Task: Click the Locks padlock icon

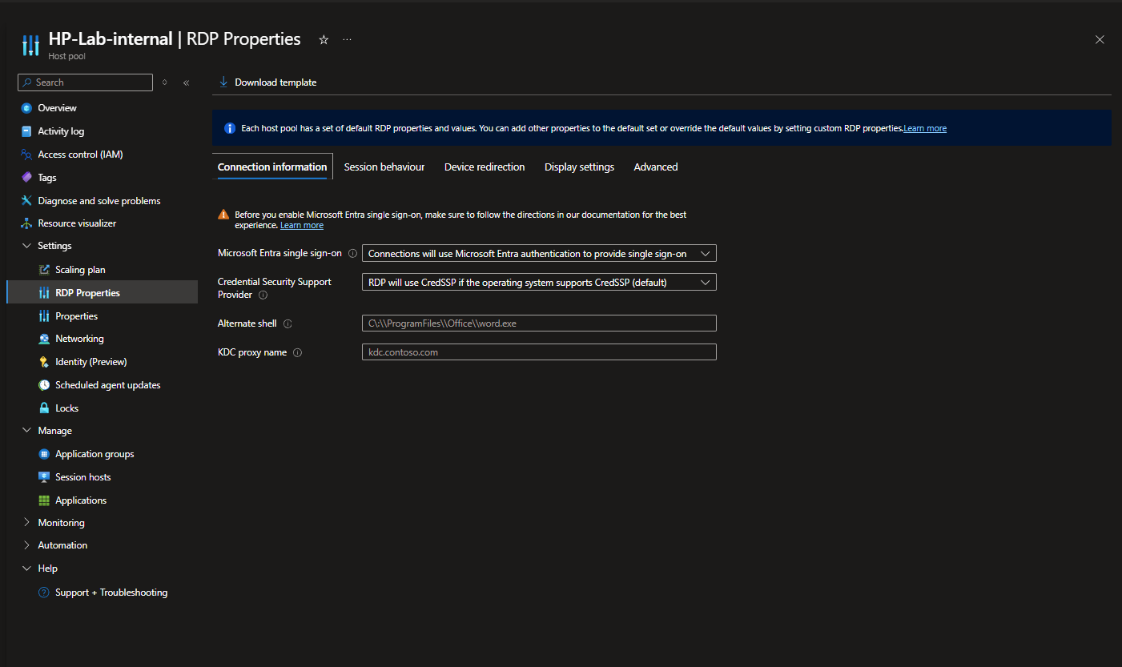Action: (44, 408)
